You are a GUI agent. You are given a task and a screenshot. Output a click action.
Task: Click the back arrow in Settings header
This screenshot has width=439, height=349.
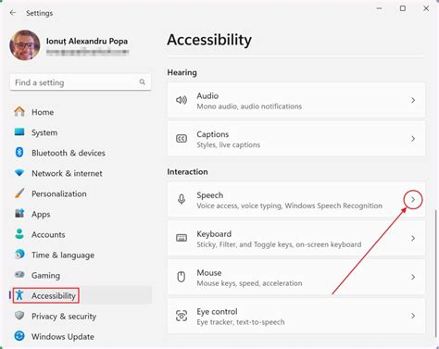coord(13,13)
